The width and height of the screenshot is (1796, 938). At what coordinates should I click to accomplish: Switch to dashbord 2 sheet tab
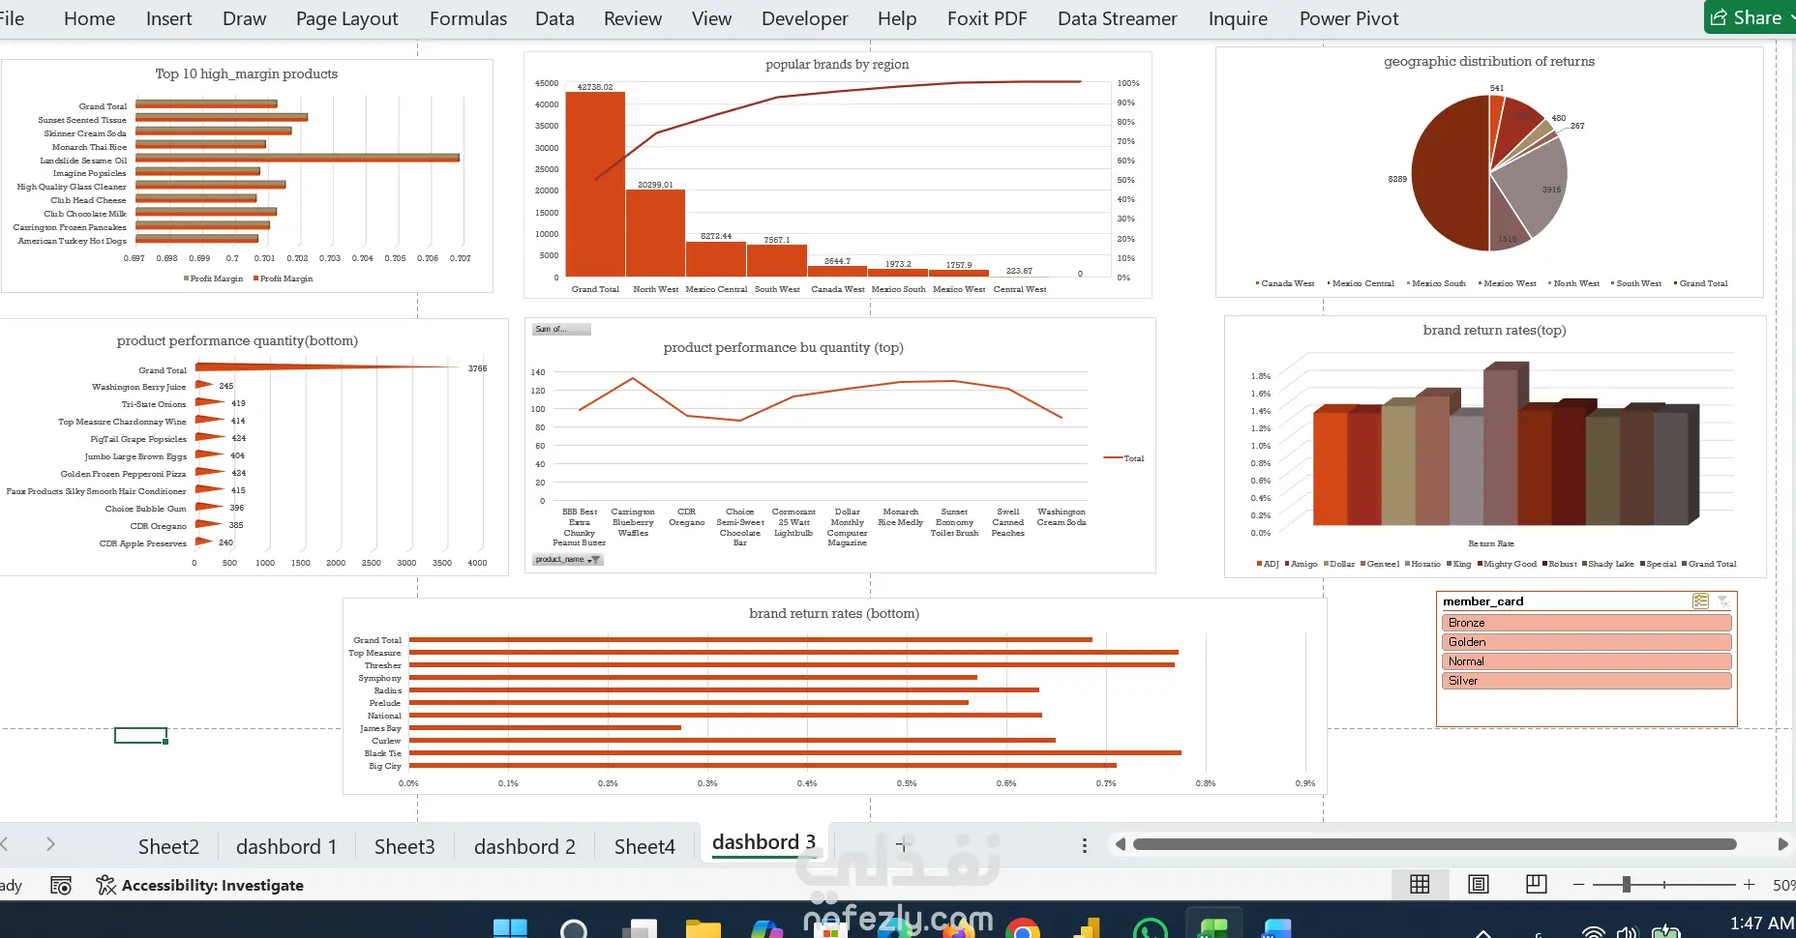click(524, 846)
